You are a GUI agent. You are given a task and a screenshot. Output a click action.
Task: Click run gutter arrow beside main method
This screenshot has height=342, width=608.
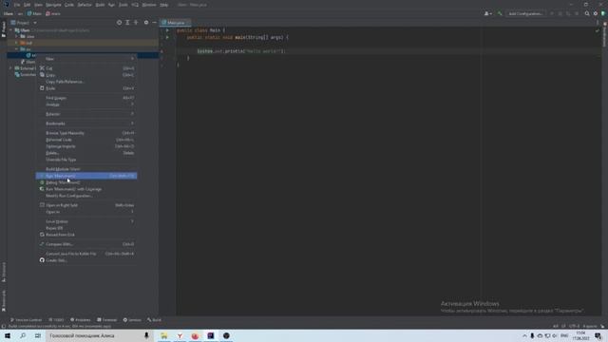tap(167, 38)
